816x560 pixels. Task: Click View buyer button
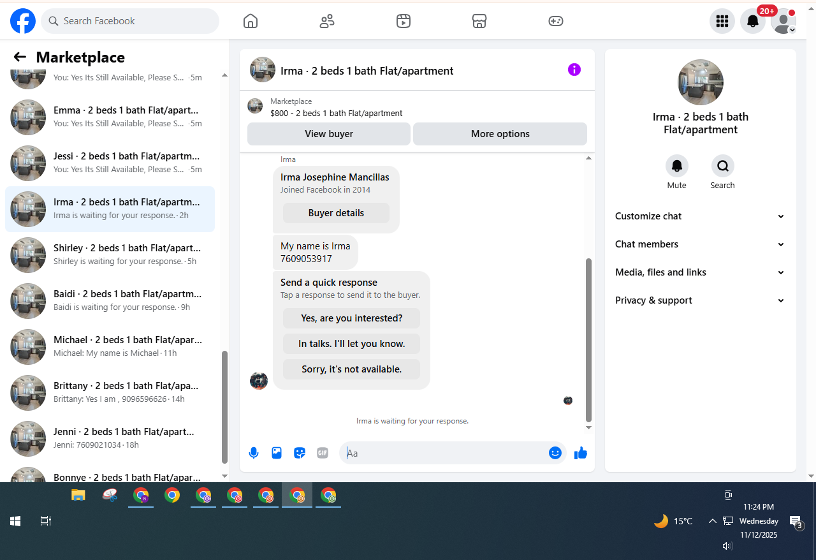[329, 134]
